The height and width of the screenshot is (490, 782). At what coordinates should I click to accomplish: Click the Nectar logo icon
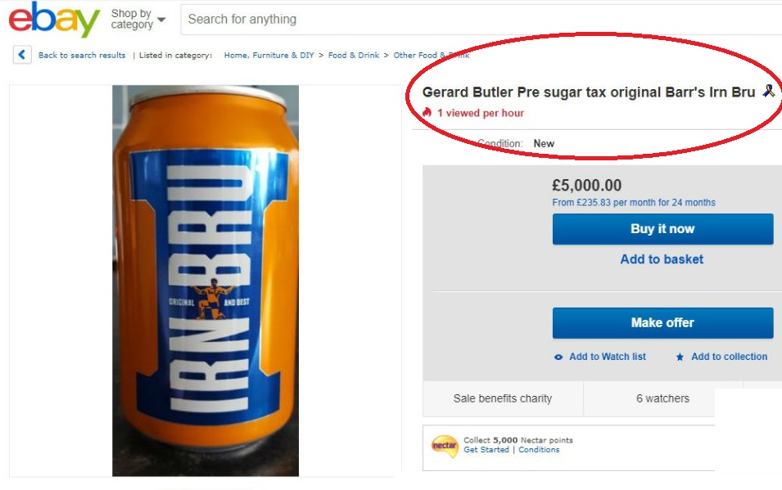point(444,446)
